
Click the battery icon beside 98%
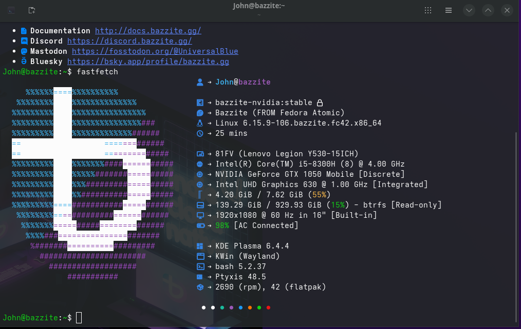[x=200, y=225]
